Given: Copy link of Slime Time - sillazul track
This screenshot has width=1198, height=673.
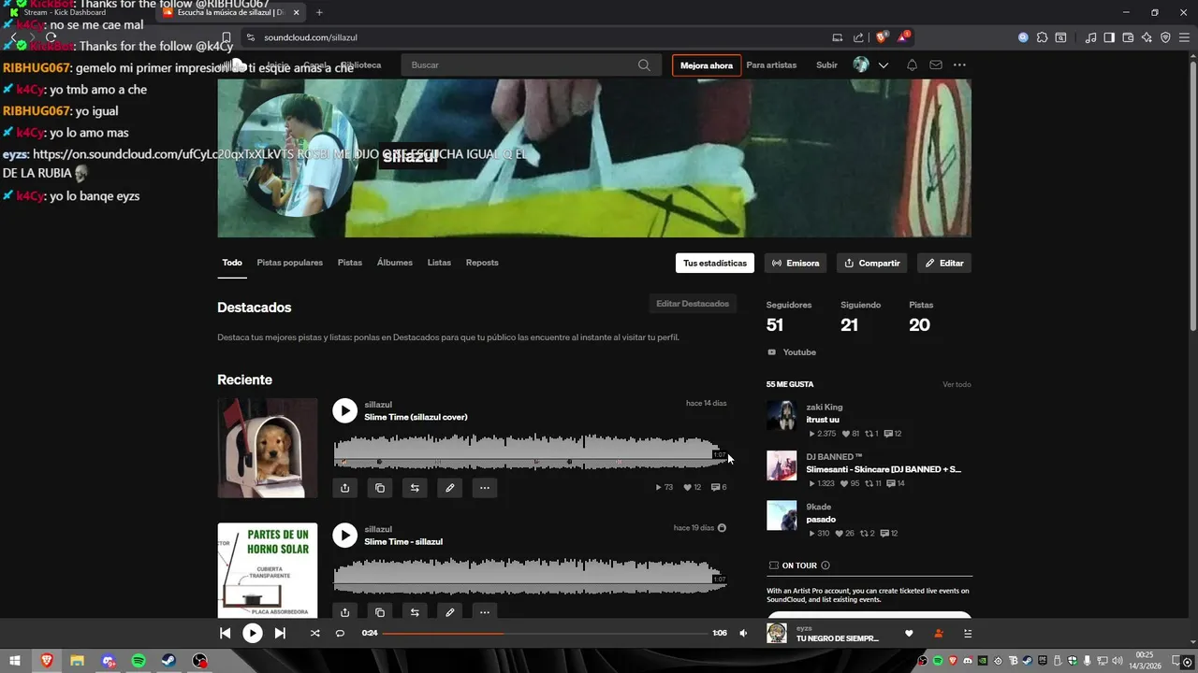Looking at the screenshot, I should [379, 612].
